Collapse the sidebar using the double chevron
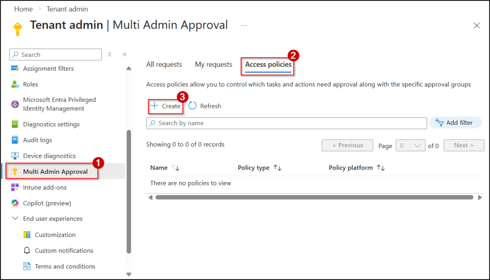Image resolution: width=490 pixels, height=280 pixels. 124,54
